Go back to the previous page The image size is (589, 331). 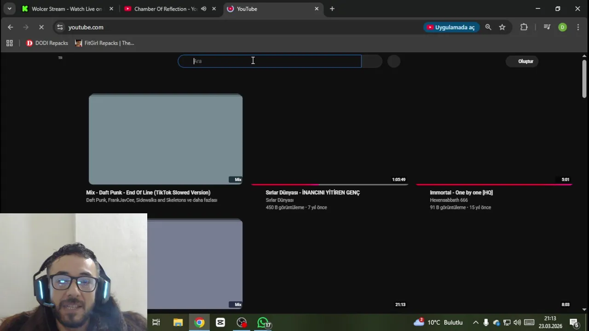[11, 27]
